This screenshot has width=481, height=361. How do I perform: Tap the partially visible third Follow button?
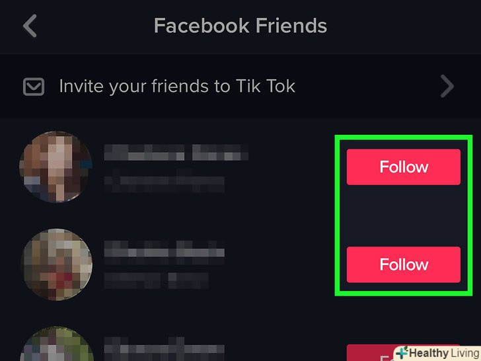tap(371, 352)
